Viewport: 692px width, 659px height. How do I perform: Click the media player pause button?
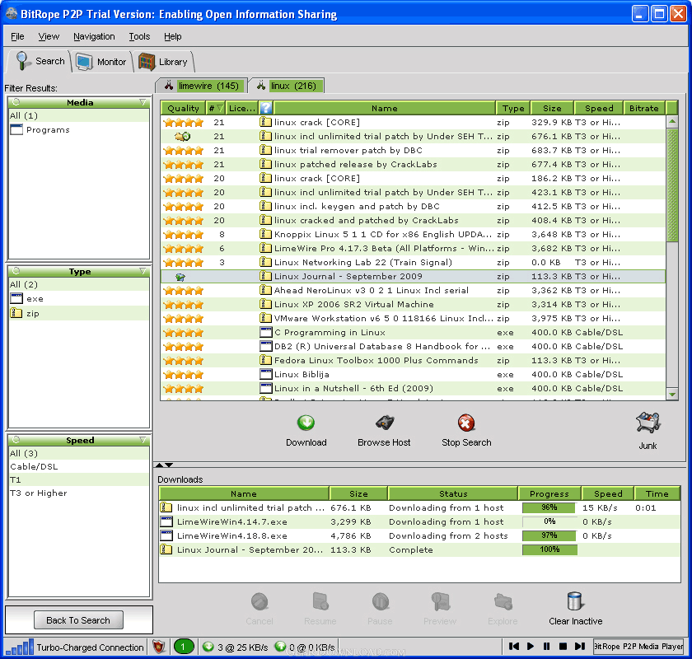click(546, 646)
